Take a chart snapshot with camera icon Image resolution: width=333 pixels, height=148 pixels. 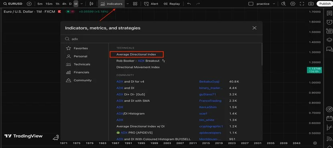pos(311,4)
